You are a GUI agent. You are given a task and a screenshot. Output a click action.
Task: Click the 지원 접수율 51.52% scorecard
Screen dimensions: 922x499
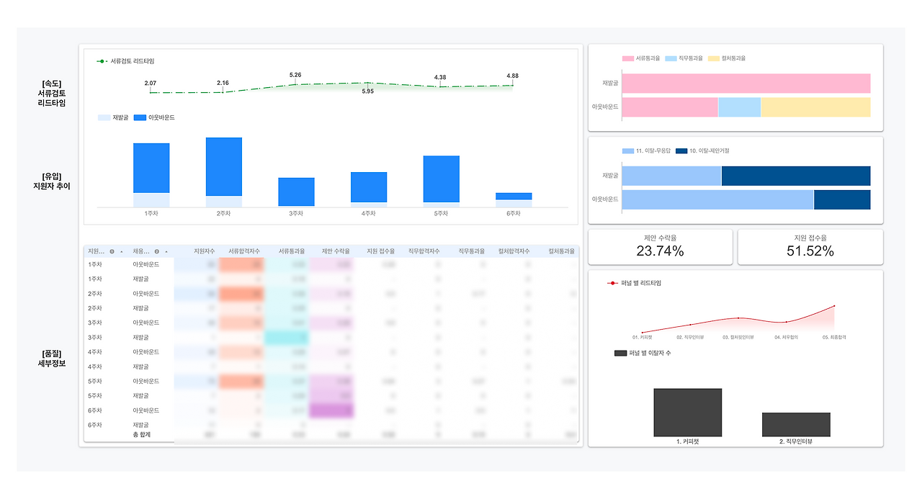[810, 247]
